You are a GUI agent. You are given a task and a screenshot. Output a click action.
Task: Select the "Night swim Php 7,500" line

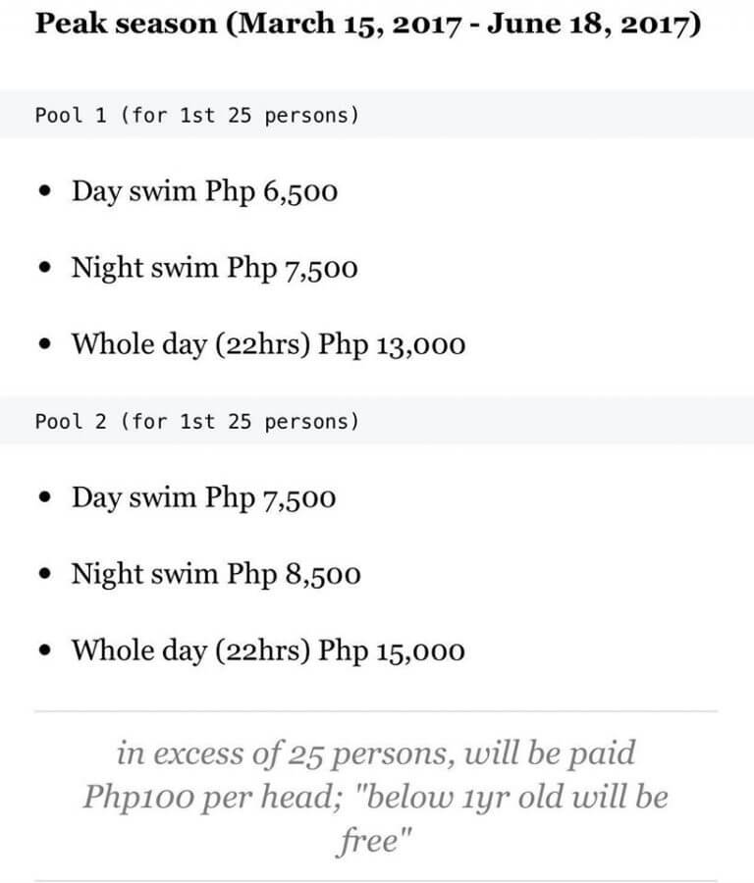pos(214,268)
